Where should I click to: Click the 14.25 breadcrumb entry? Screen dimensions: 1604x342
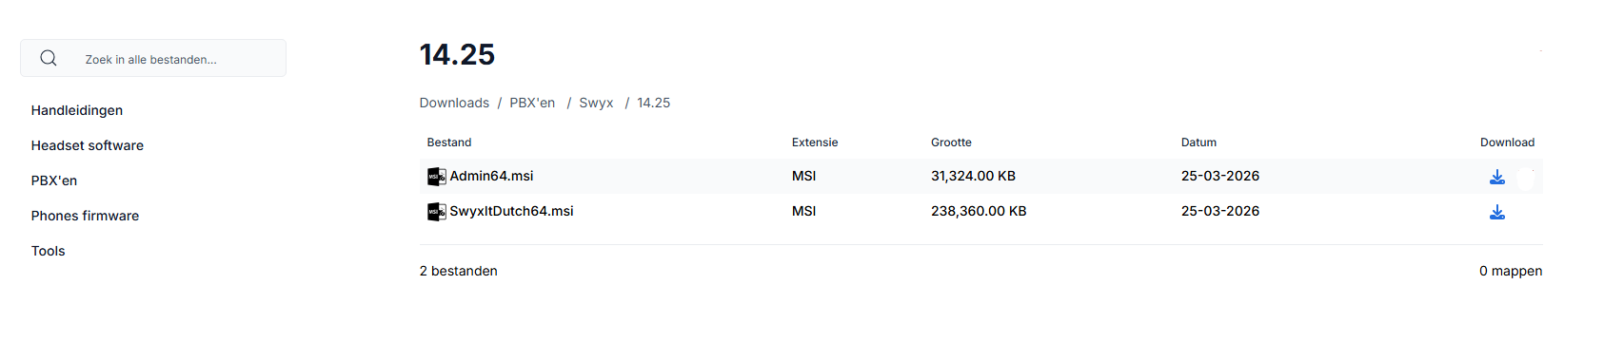pyautogui.click(x=653, y=103)
